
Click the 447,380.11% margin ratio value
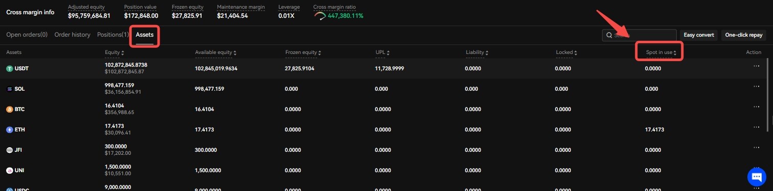[345, 16]
